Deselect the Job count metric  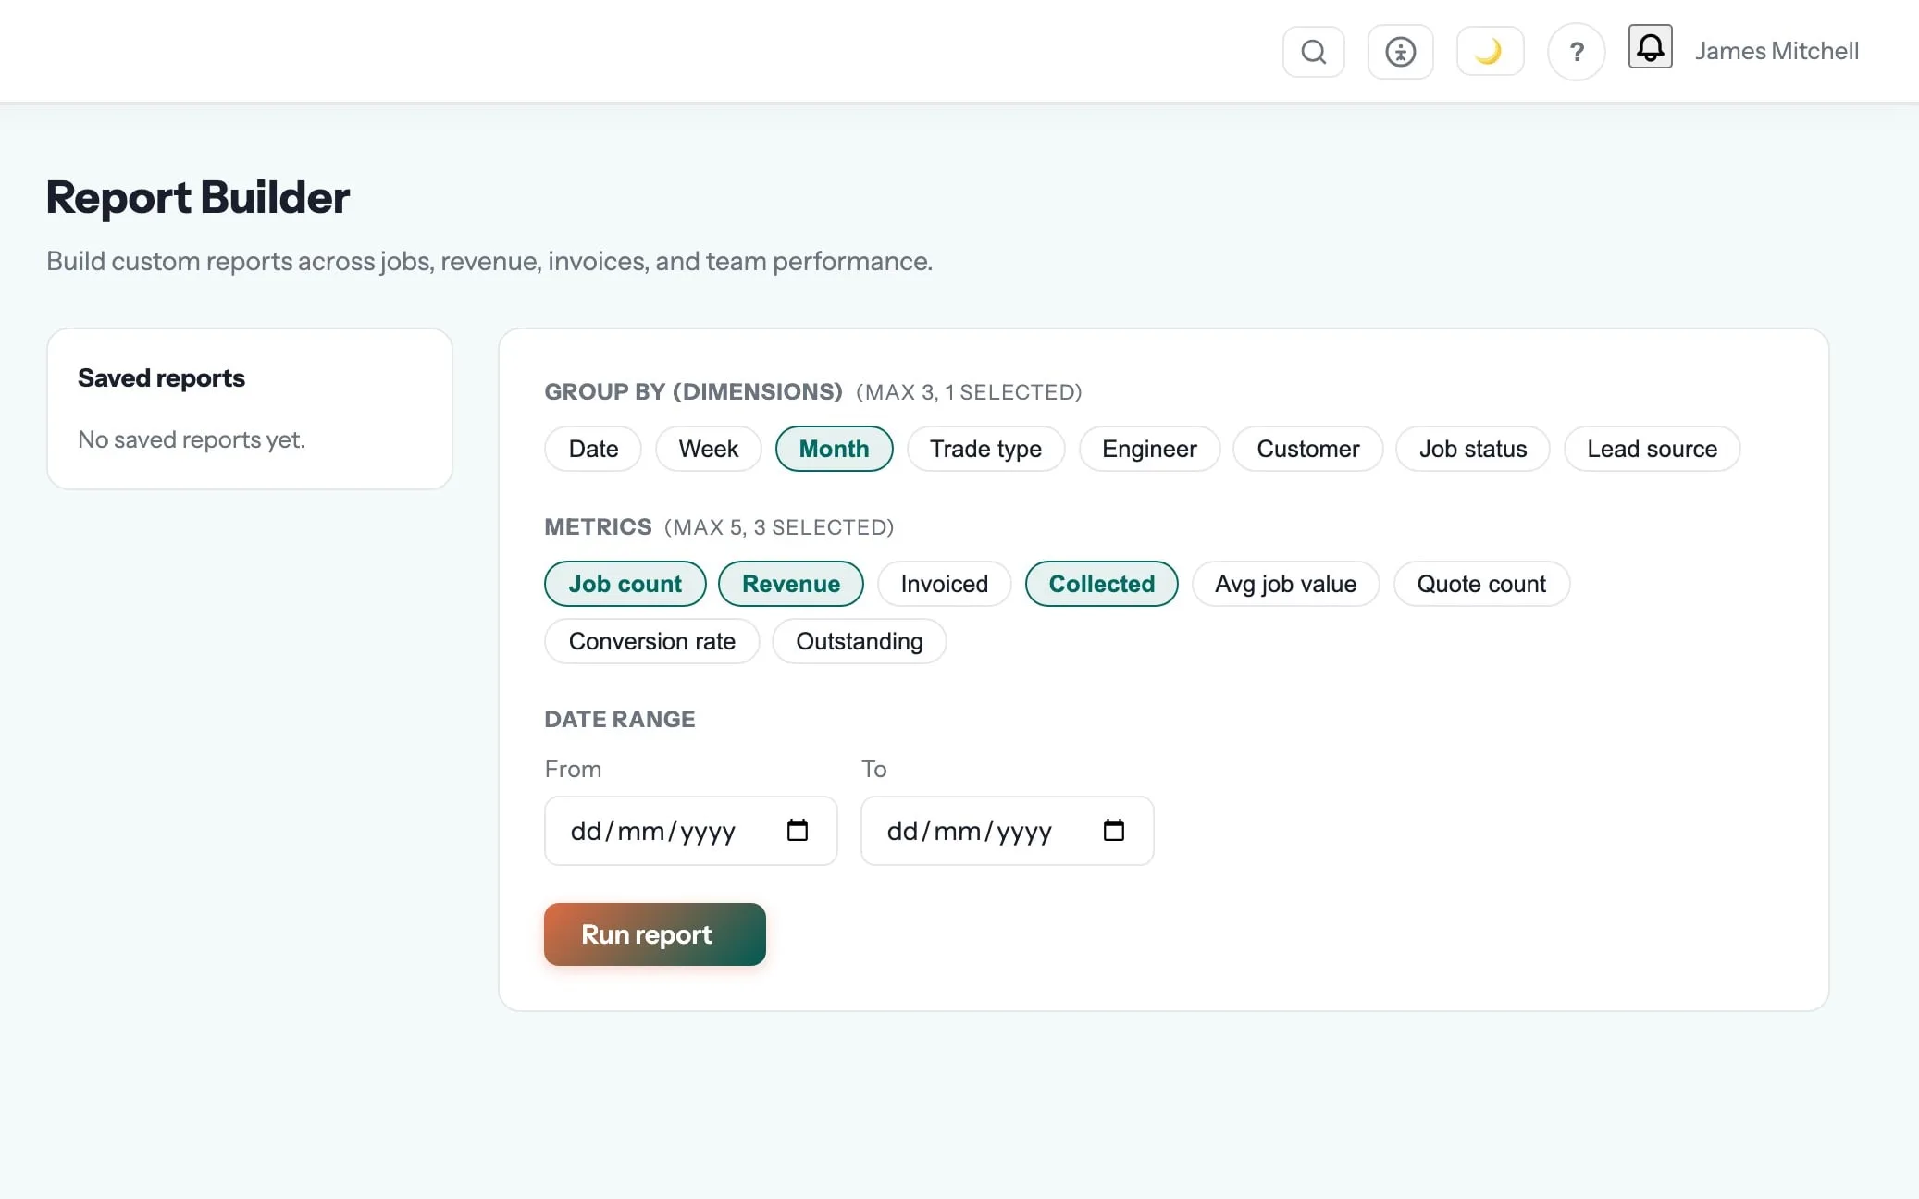(x=625, y=584)
